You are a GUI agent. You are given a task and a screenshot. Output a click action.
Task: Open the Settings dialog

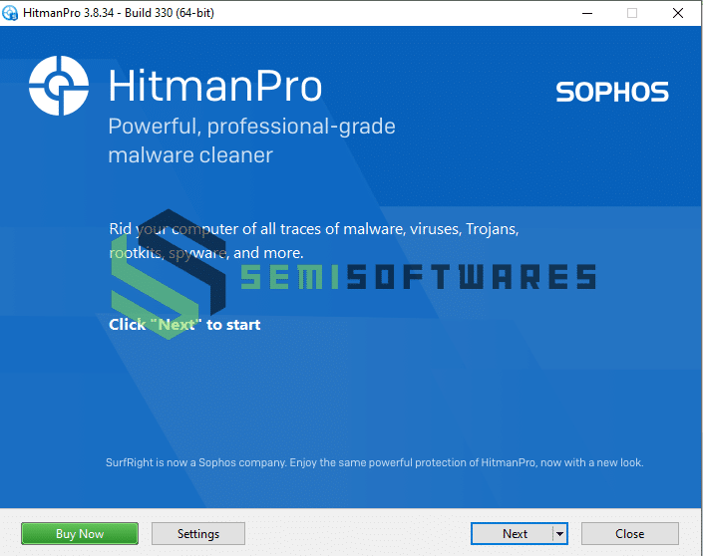pyautogui.click(x=198, y=534)
